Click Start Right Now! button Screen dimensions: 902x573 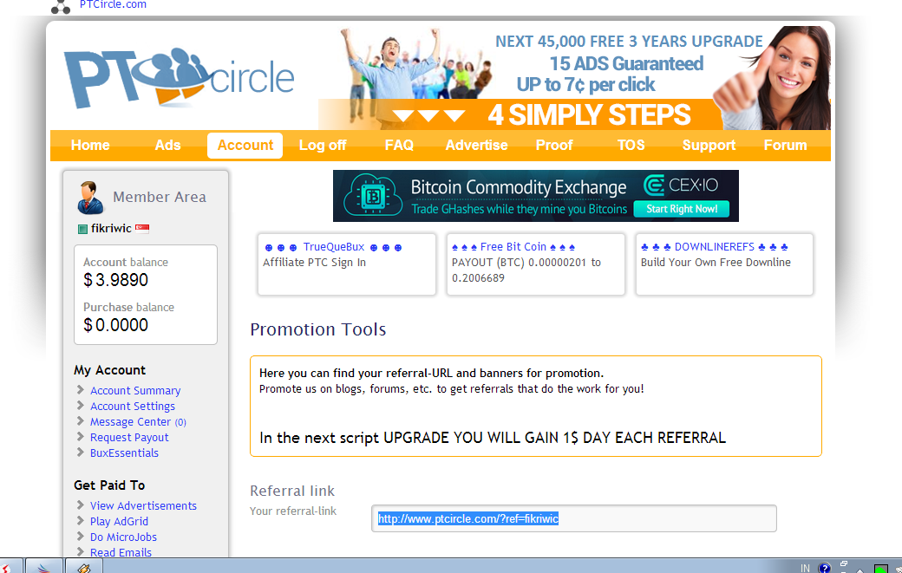(682, 209)
